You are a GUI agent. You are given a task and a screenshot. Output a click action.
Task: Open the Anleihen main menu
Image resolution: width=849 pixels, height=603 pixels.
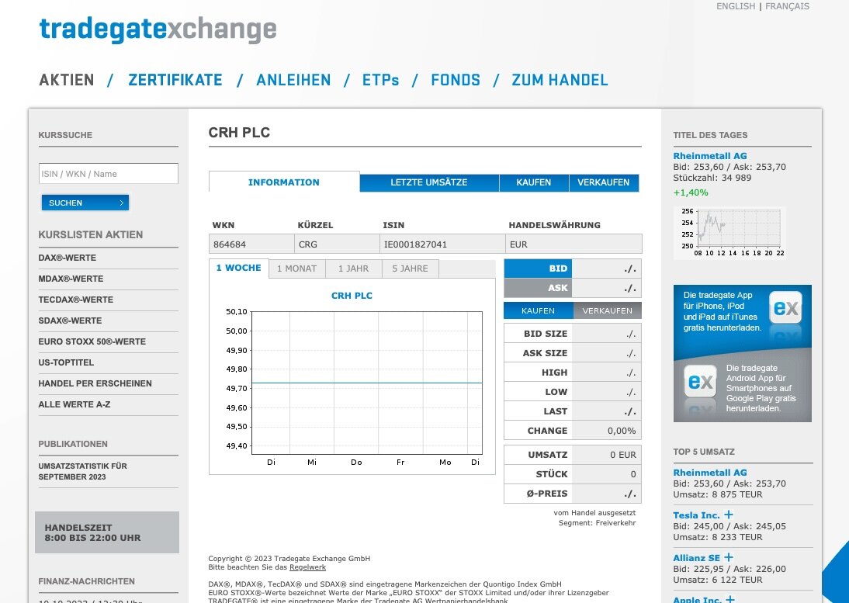coord(293,80)
